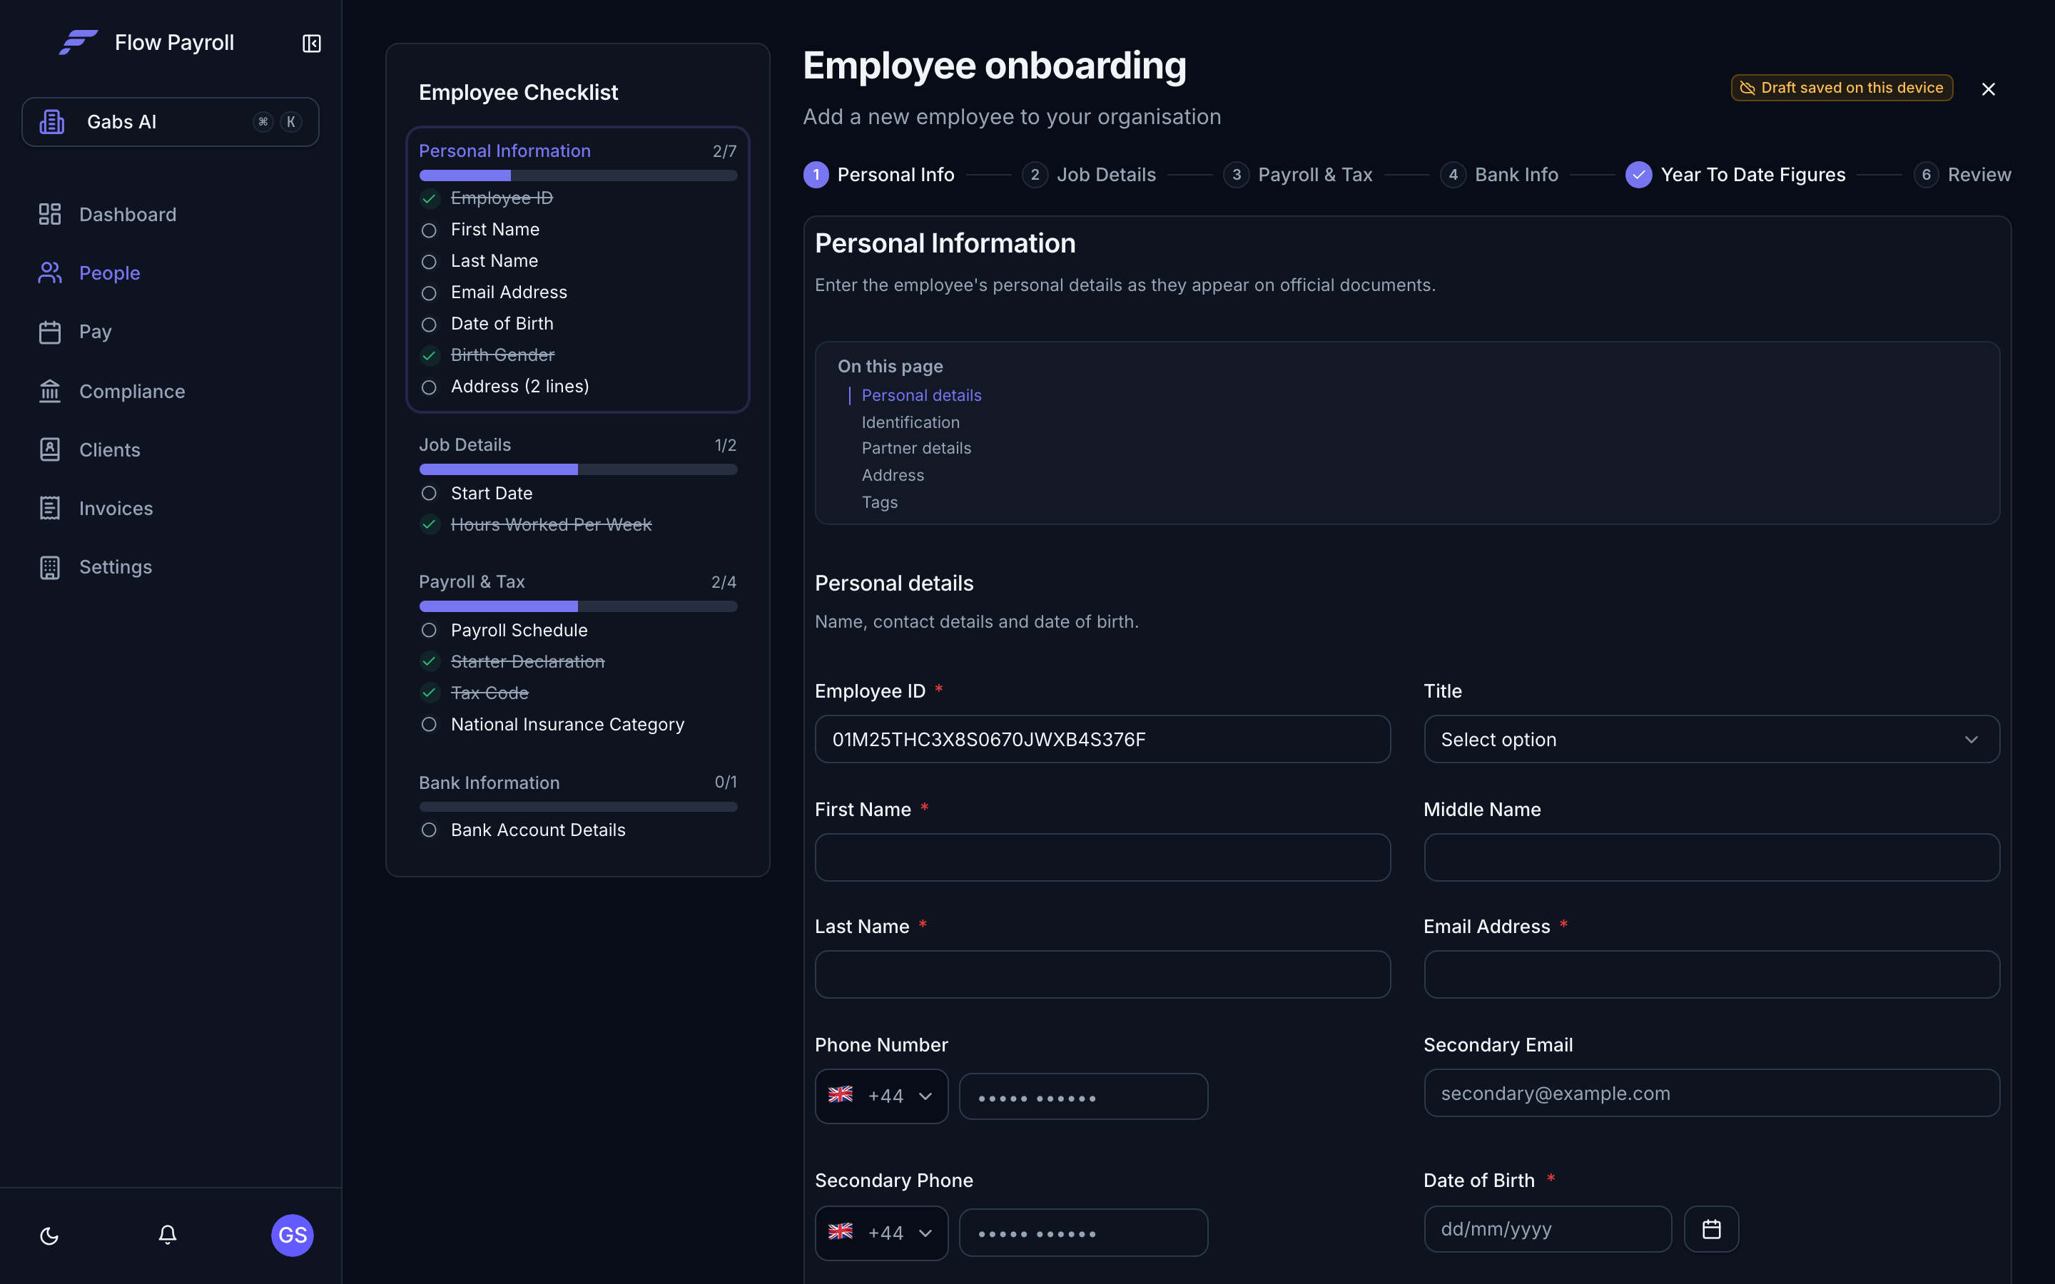The height and width of the screenshot is (1284, 2055).
Task: Go to Bank Info step
Action: [x=1498, y=174]
